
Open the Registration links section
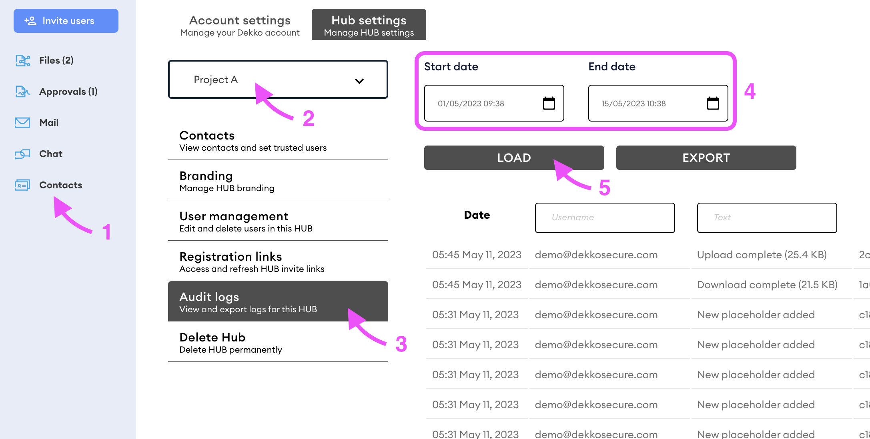(x=278, y=262)
